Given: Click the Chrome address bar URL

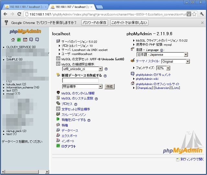Looking at the screenshot, I should point(108,14).
